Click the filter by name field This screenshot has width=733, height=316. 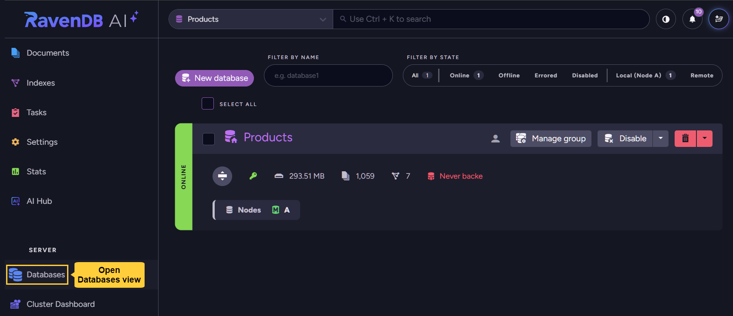328,76
